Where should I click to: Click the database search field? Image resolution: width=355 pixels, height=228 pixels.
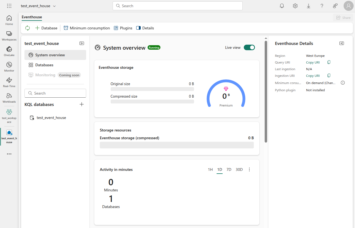coord(55,93)
